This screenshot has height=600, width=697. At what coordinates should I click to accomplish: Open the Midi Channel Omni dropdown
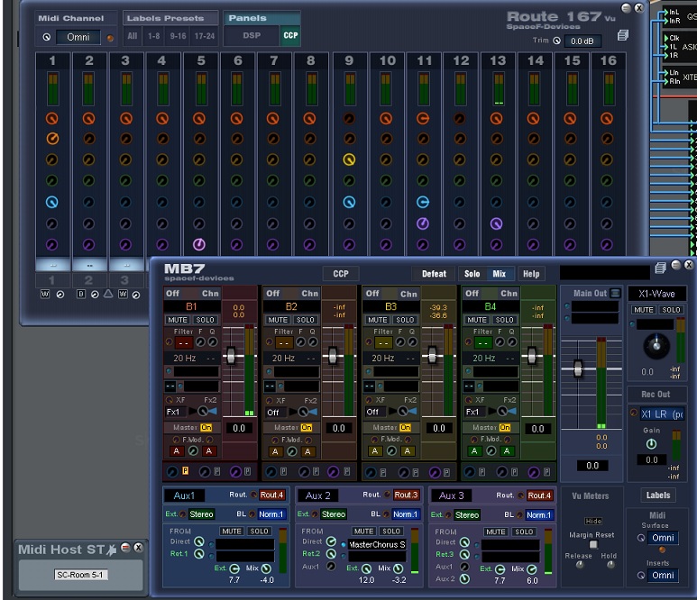coord(78,37)
